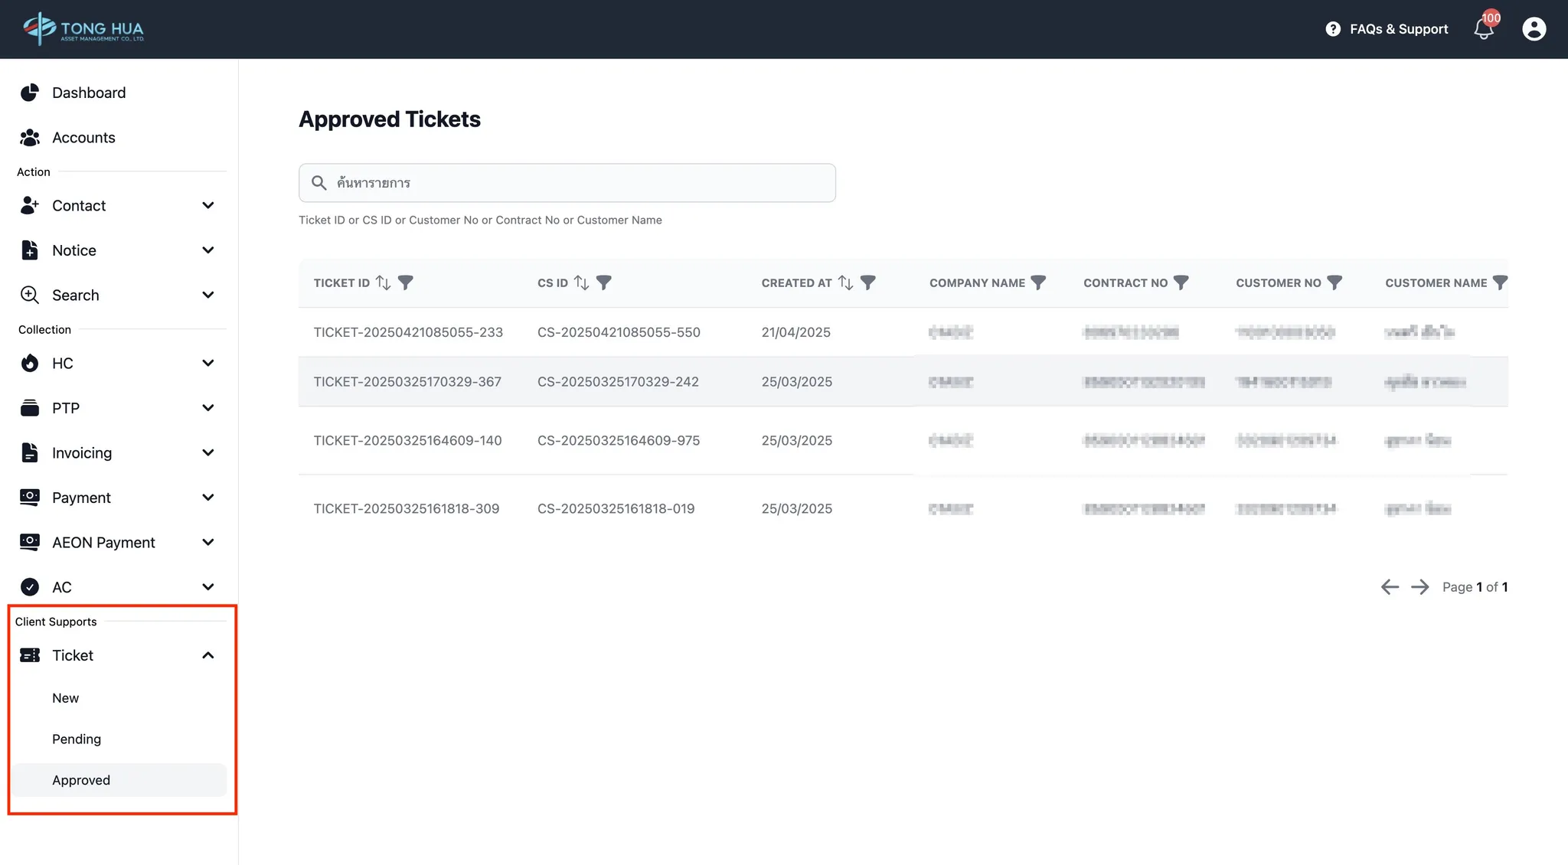1568x865 pixels.
Task: Go to next page arrow
Action: (x=1419, y=587)
